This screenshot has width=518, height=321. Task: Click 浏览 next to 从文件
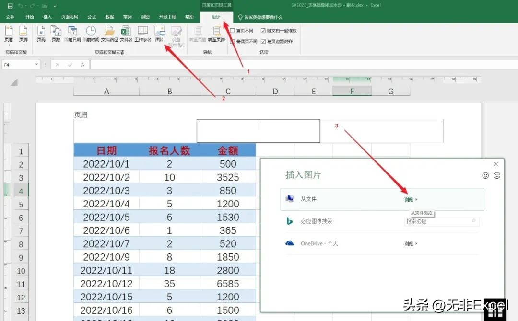coord(411,200)
